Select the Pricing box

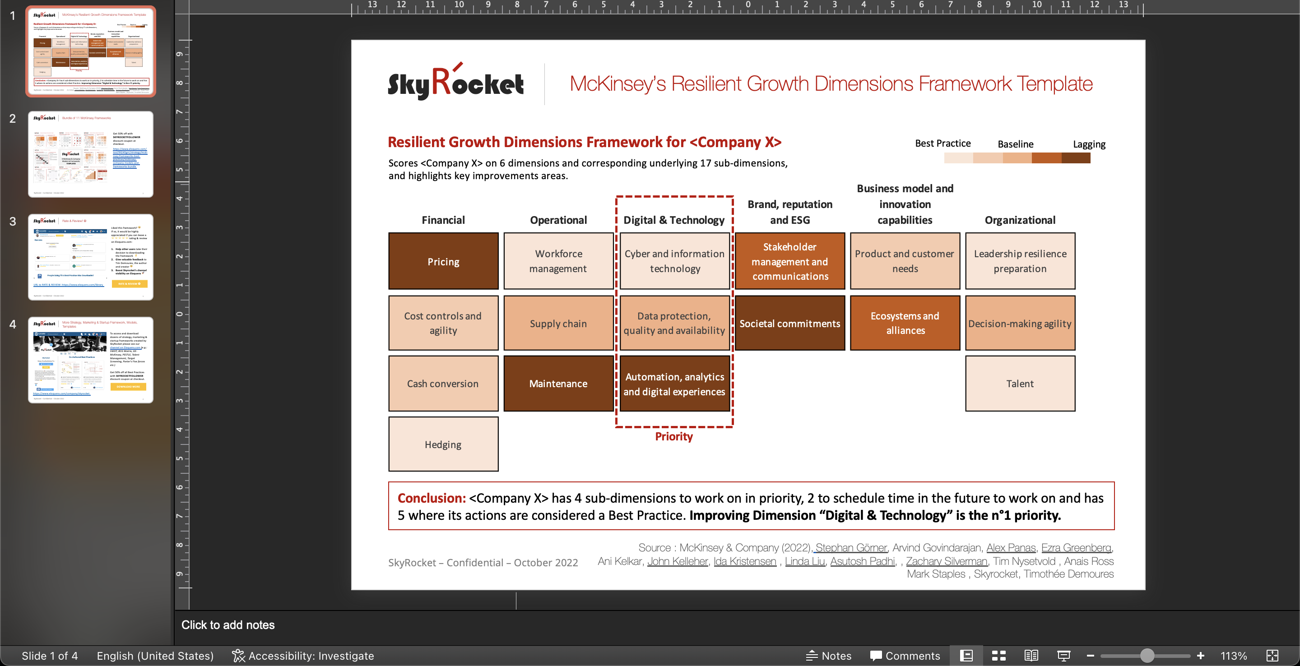pos(444,261)
